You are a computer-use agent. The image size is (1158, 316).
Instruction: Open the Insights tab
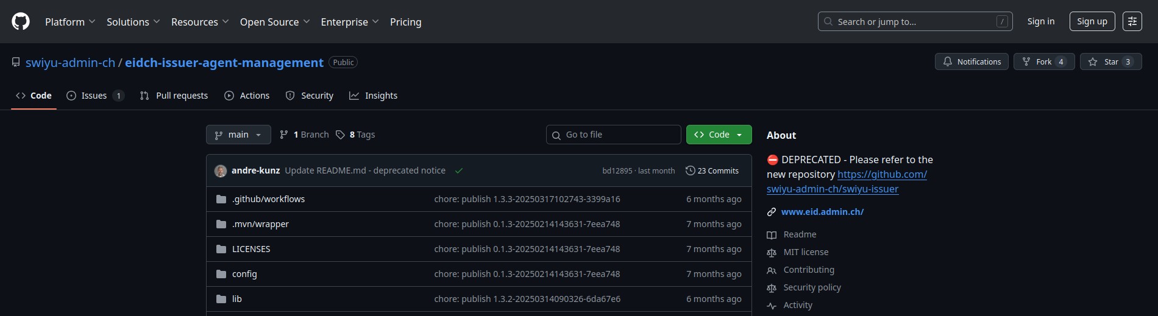(373, 96)
